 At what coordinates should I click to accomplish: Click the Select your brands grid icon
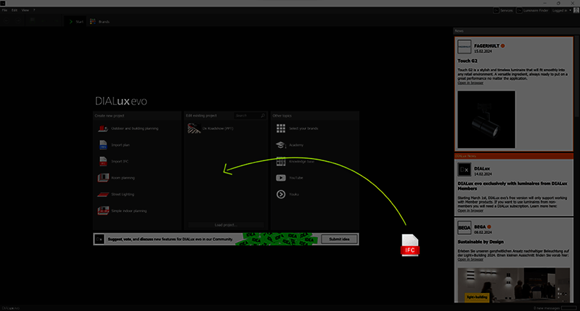[281, 129]
